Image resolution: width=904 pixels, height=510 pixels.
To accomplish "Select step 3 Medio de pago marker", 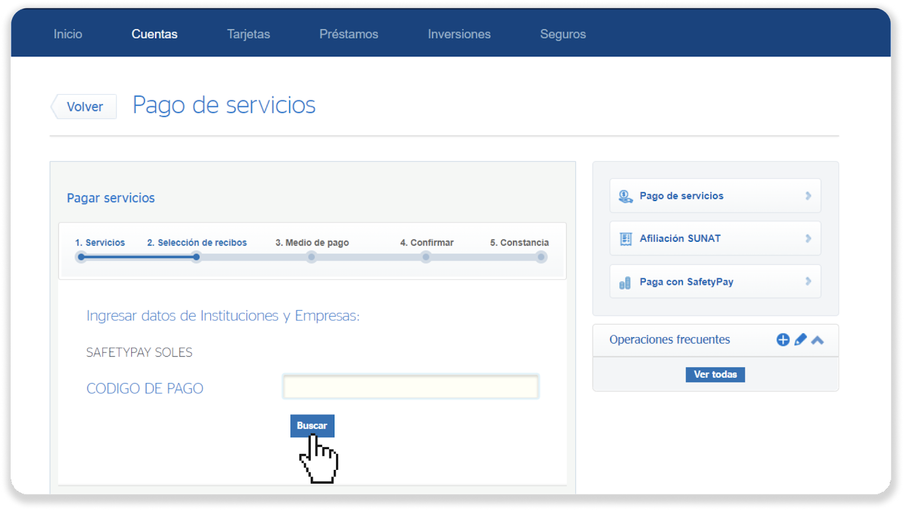I will coord(311,257).
